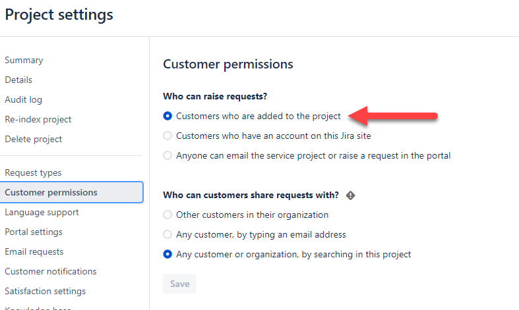Navigate to Request types settings

click(33, 173)
